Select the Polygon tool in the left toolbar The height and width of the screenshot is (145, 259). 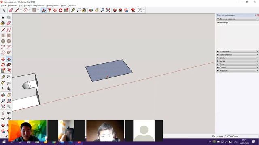pyautogui.click(x=9, y=41)
